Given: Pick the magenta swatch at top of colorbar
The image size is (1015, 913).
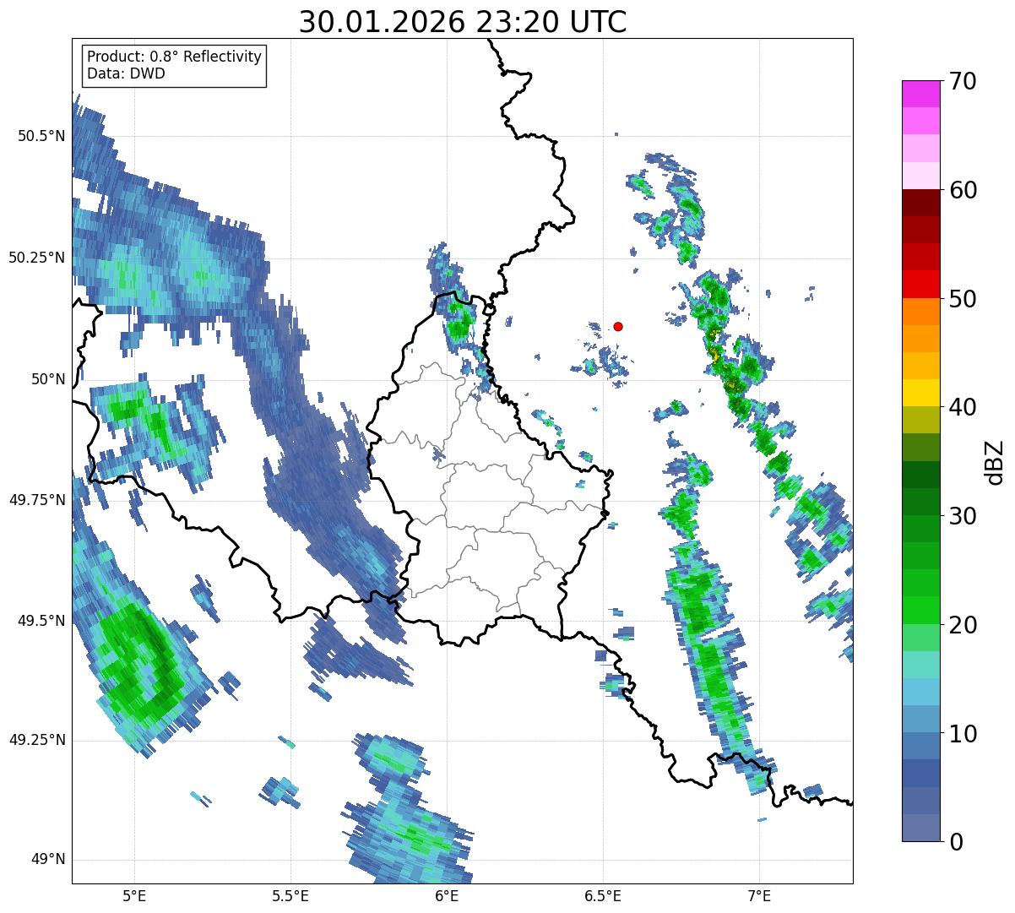Looking at the screenshot, I should [x=920, y=94].
